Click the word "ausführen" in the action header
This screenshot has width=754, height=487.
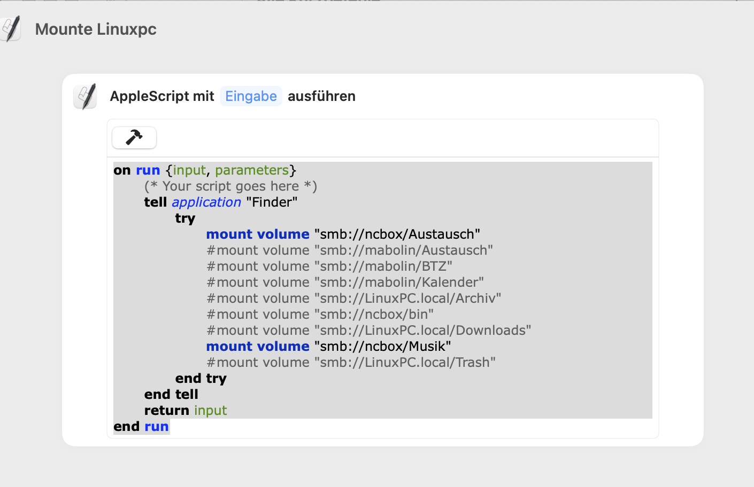point(321,96)
